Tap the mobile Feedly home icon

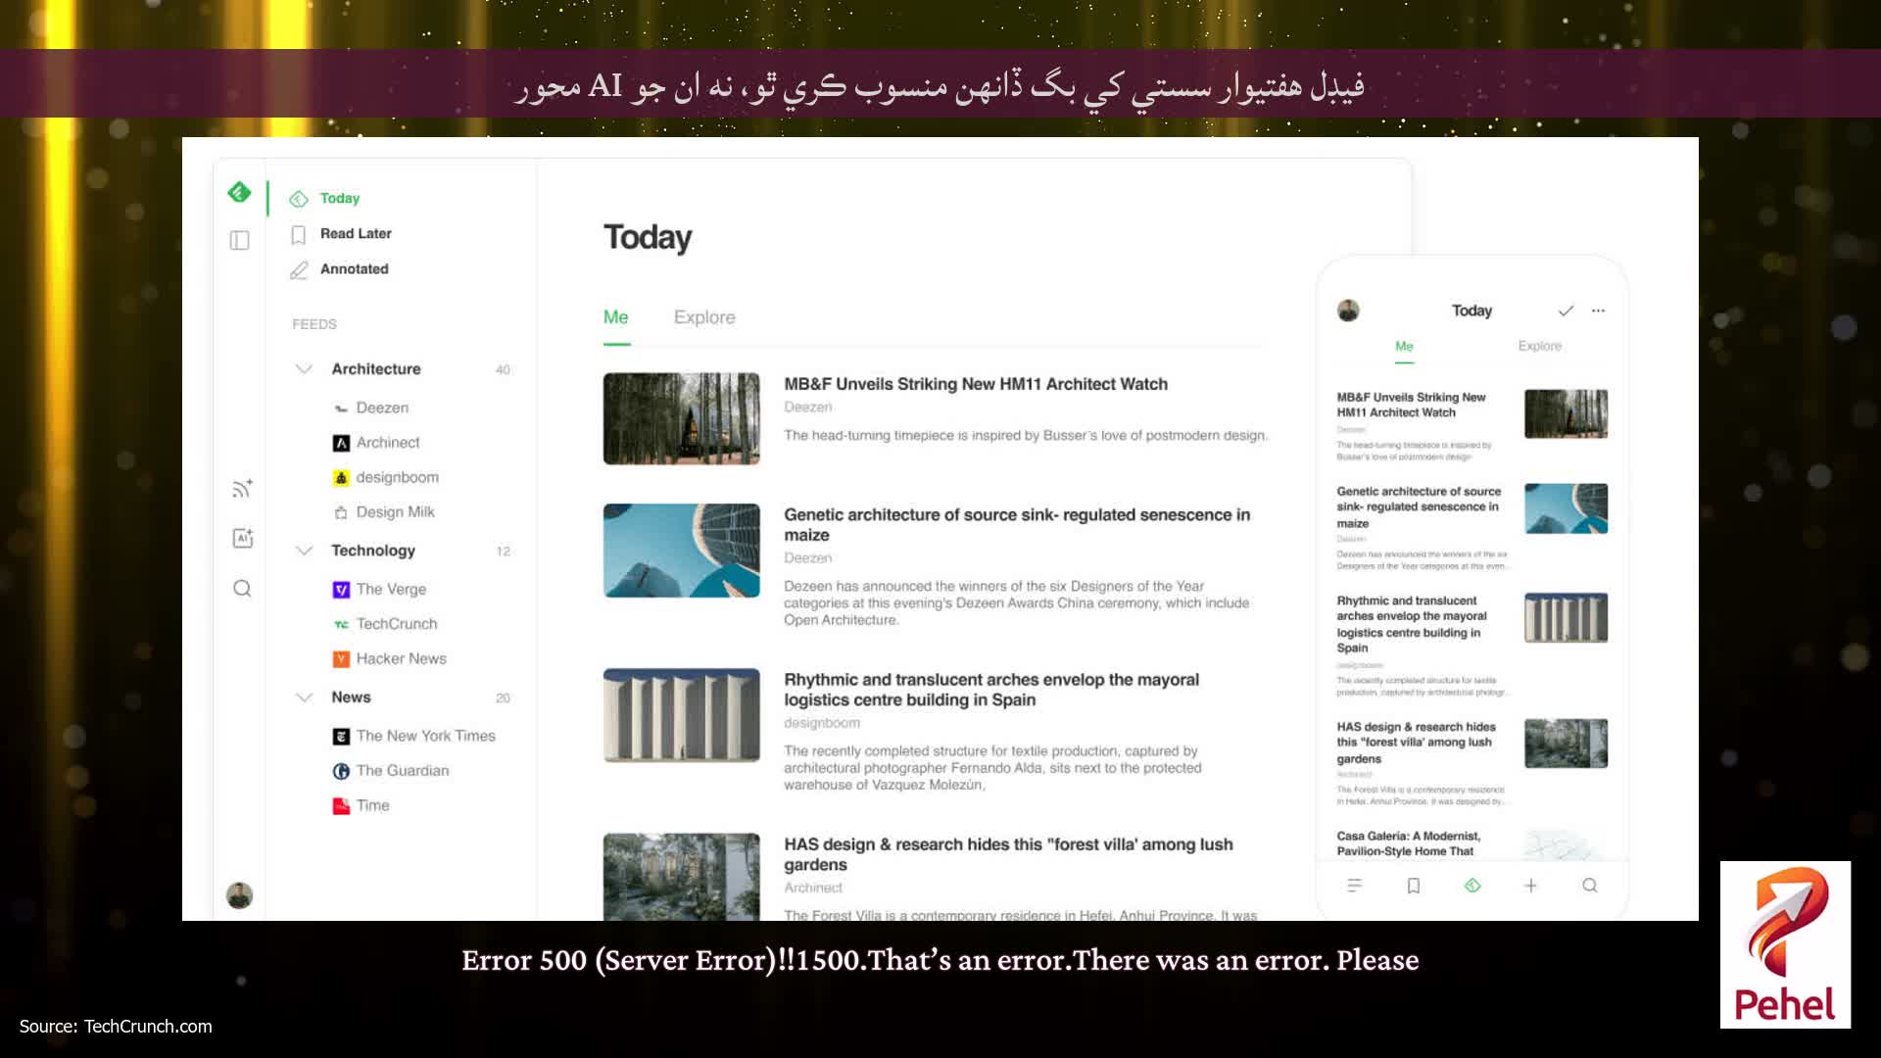(1472, 886)
